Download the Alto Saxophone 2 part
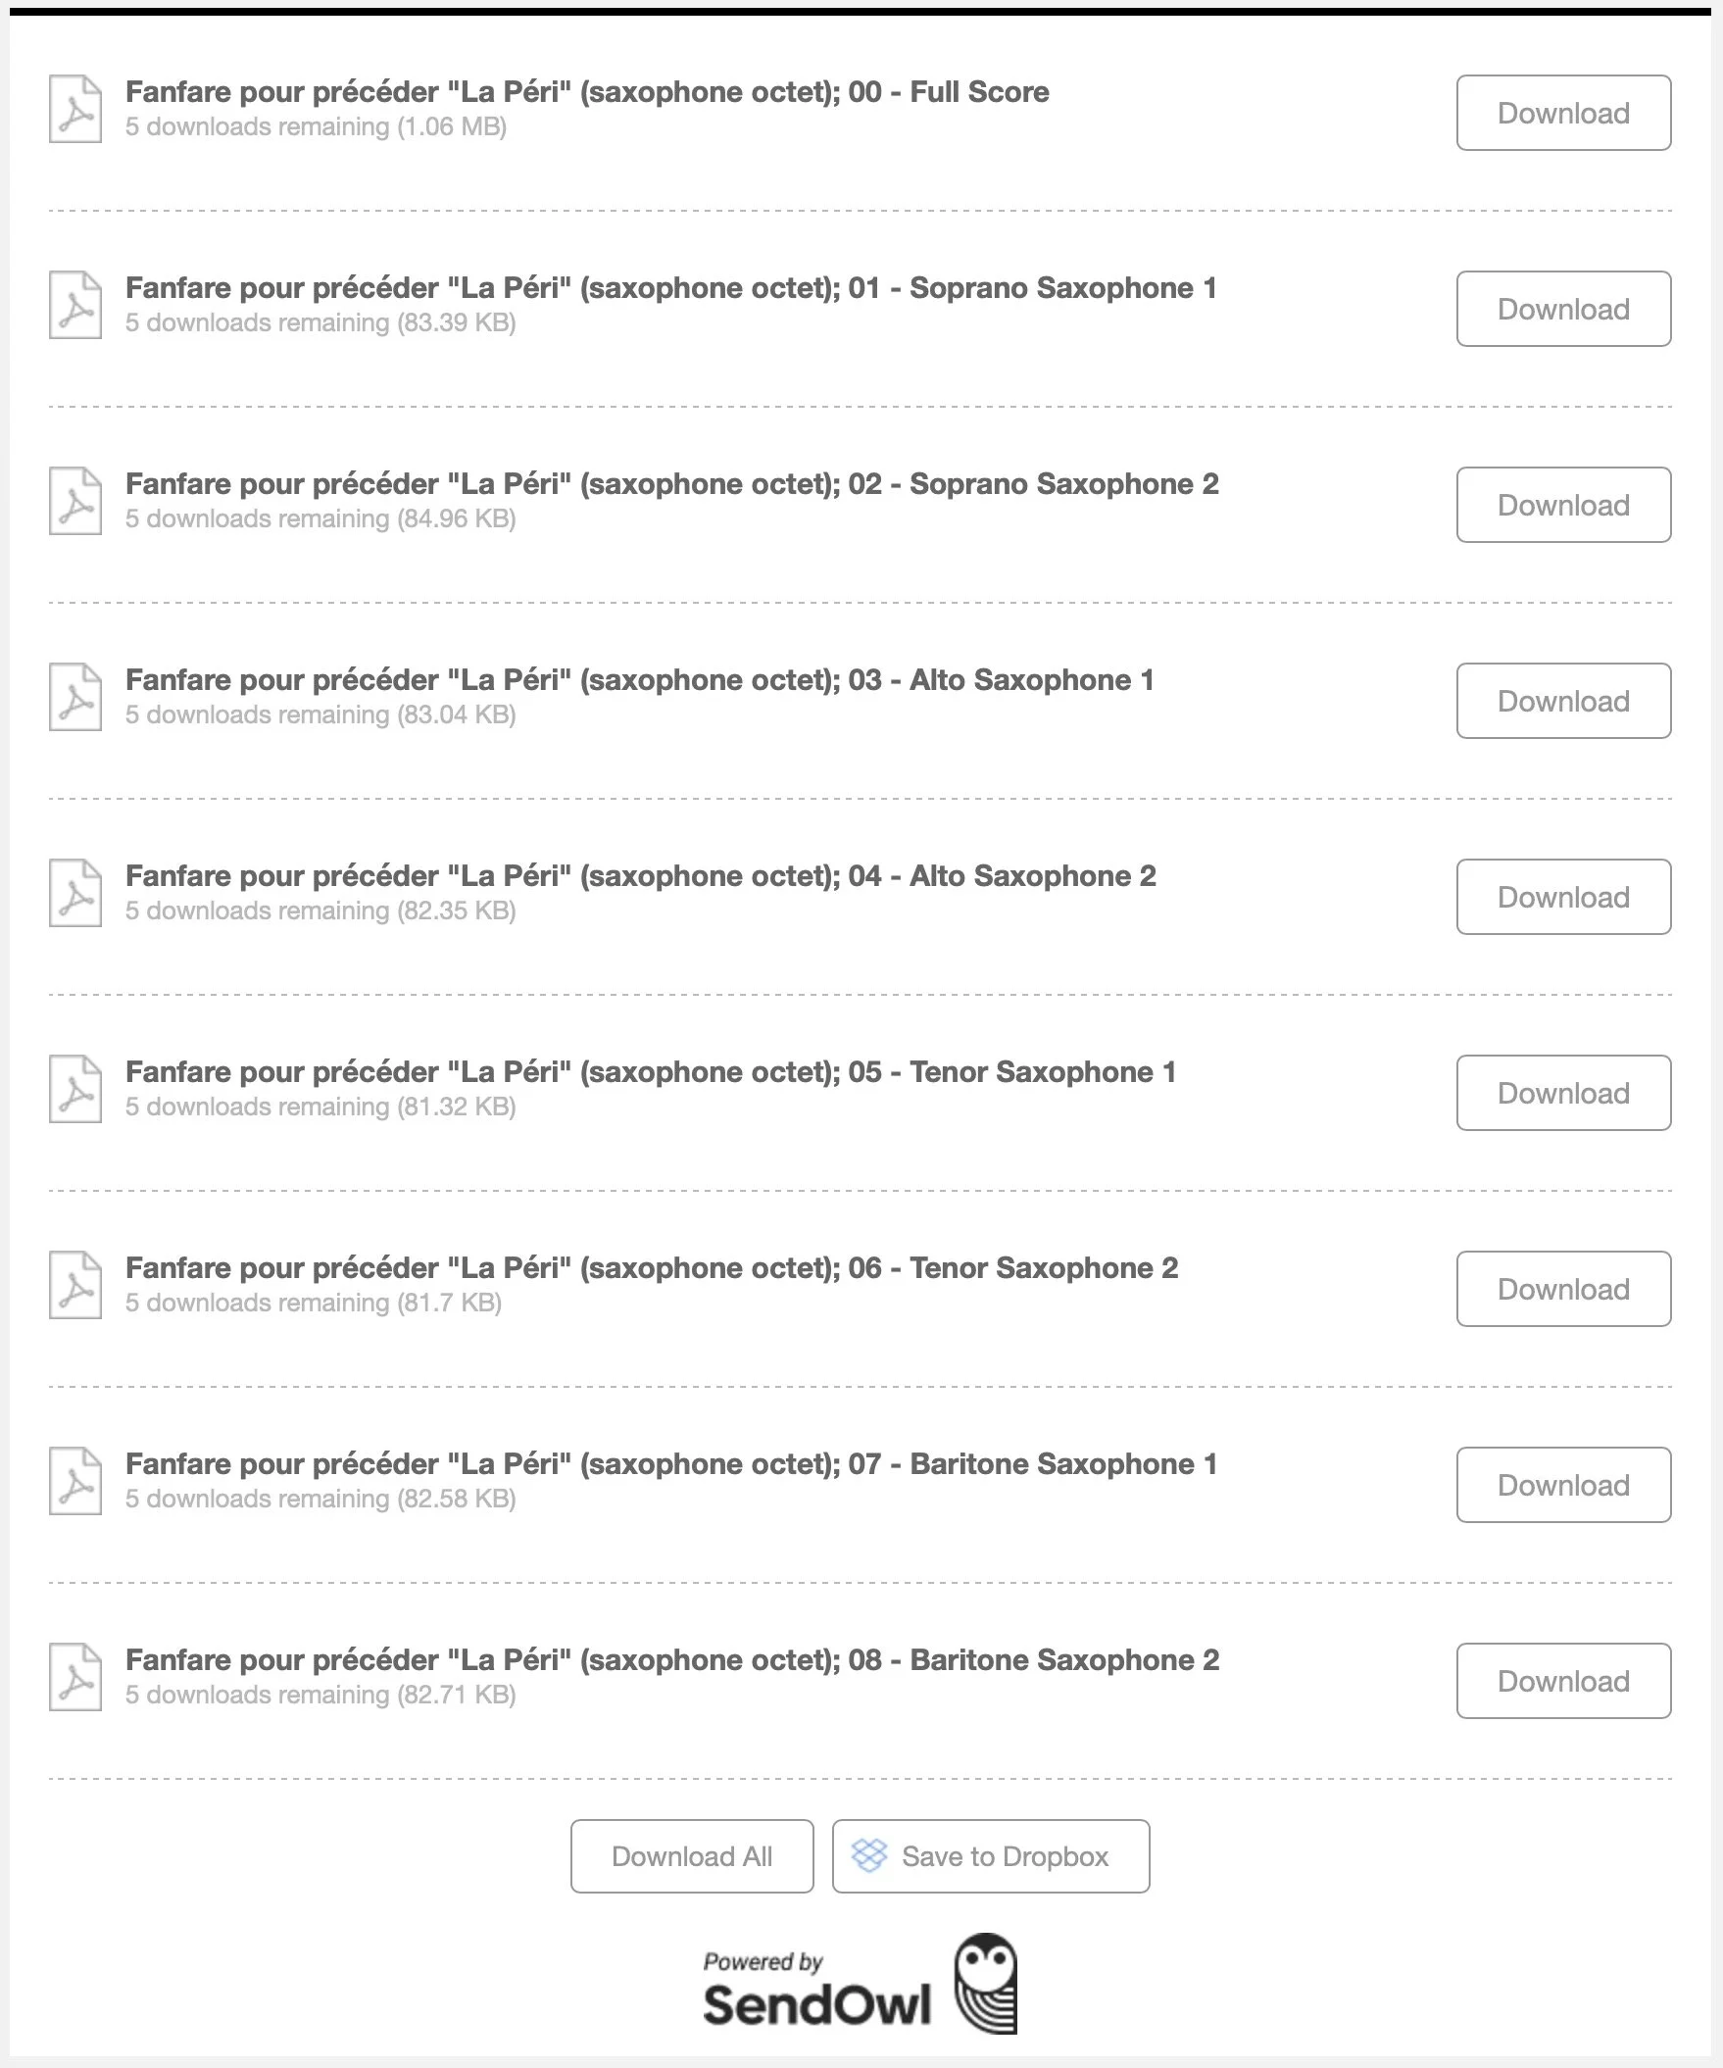Screen dimensions: 1723x2068 click(1563, 897)
